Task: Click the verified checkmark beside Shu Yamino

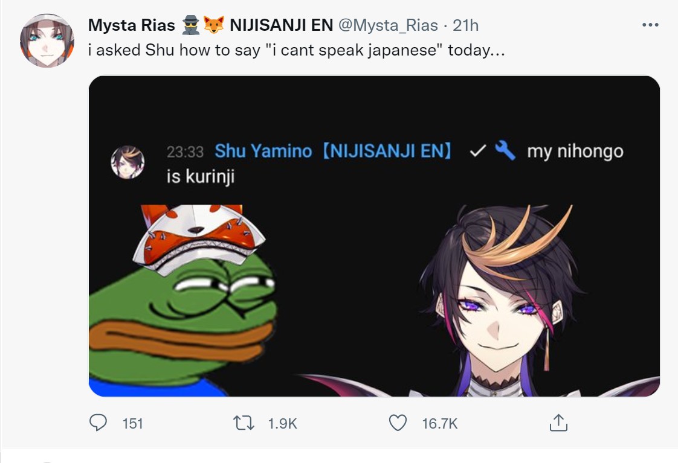Action: (x=477, y=151)
